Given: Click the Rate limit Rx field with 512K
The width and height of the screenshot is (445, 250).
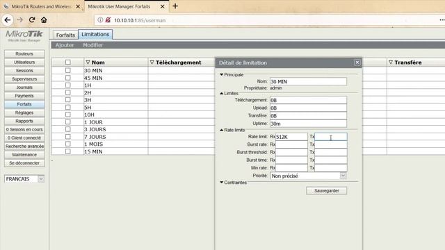Looking at the screenshot, I should (x=291, y=137).
